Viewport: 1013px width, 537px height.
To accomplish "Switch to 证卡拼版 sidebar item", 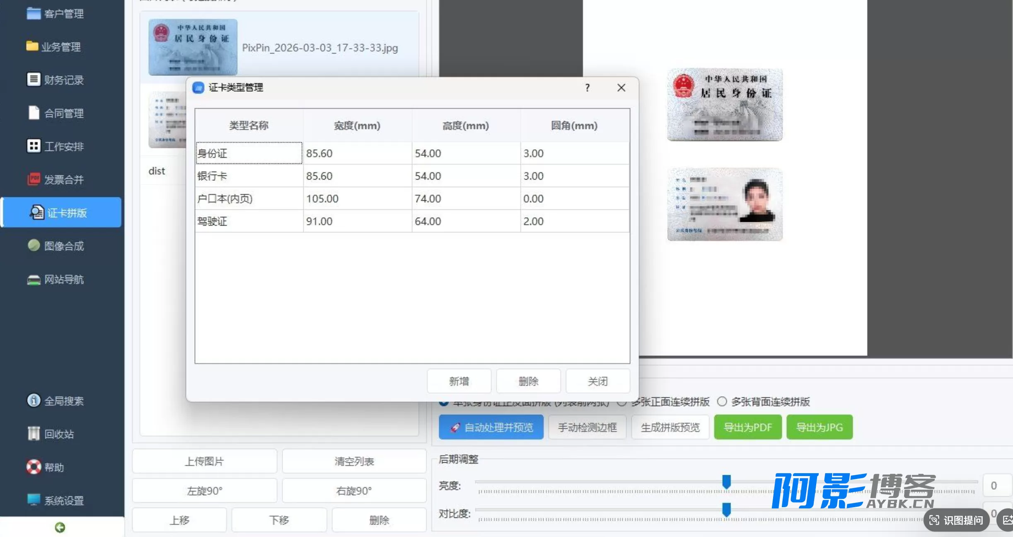I will tap(61, 212).
